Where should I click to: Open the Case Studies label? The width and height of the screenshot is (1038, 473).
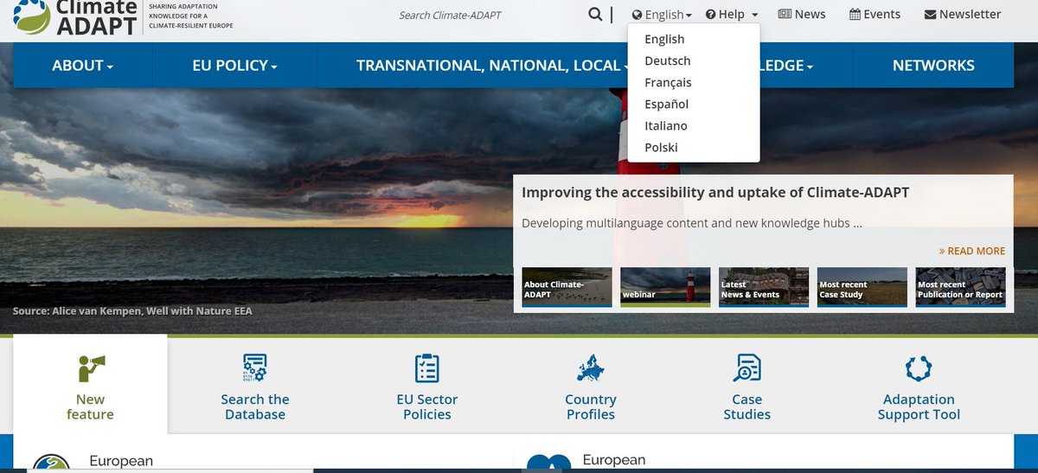pos(746,406)
